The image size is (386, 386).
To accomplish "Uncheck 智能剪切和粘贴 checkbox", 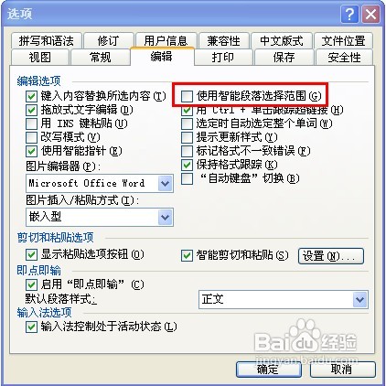I will [187, 255].
